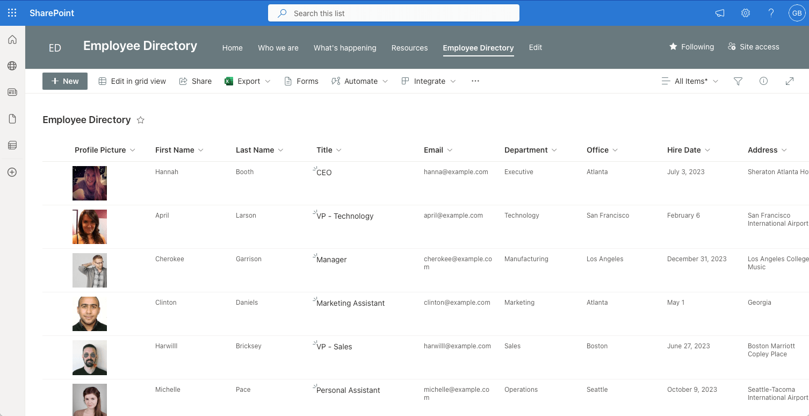Screen dimensions: 809x416
Task: Open the Home icon in the left sidebar
Action: point(12,39)
